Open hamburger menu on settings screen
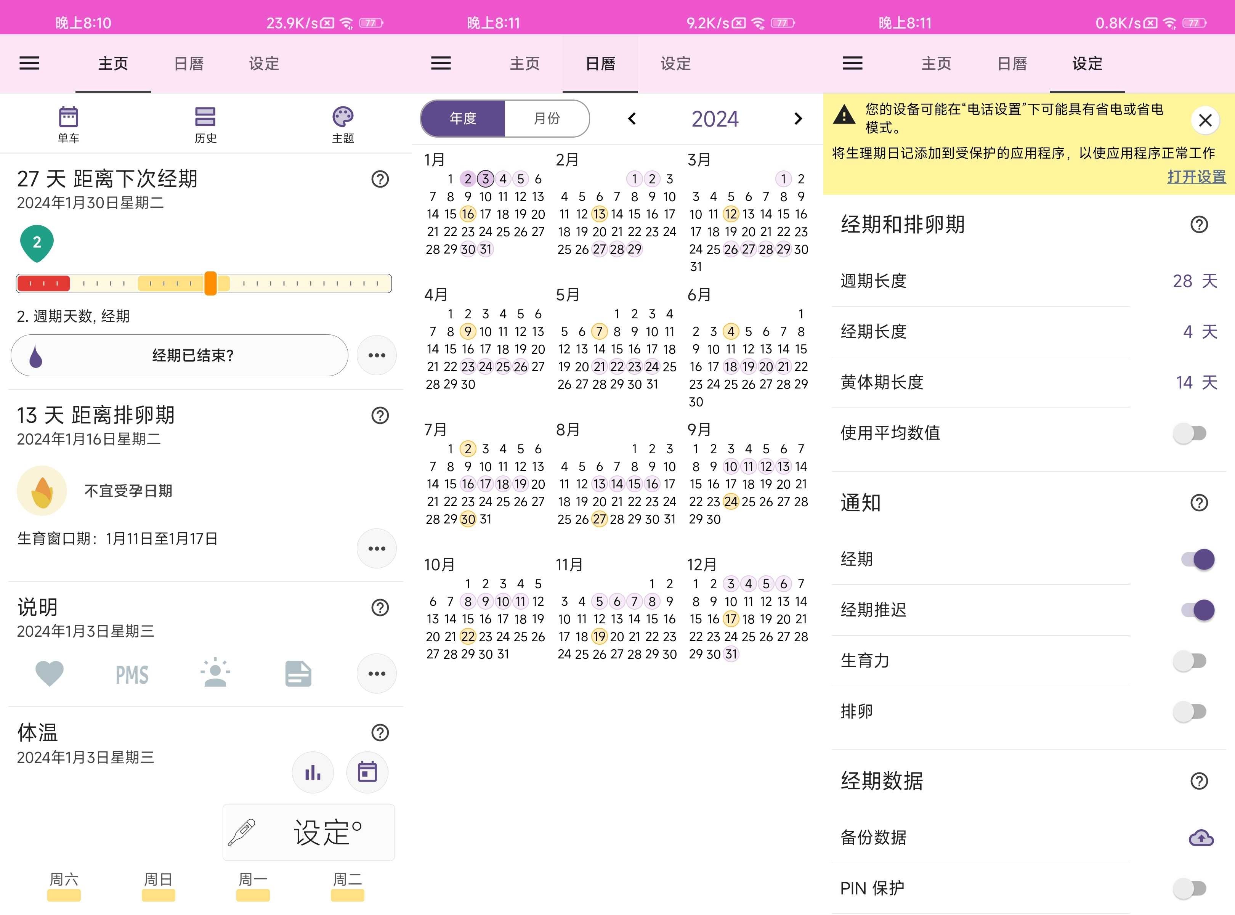The height and width of the screenshot is (915, 1235). click(x=852, y=63)
